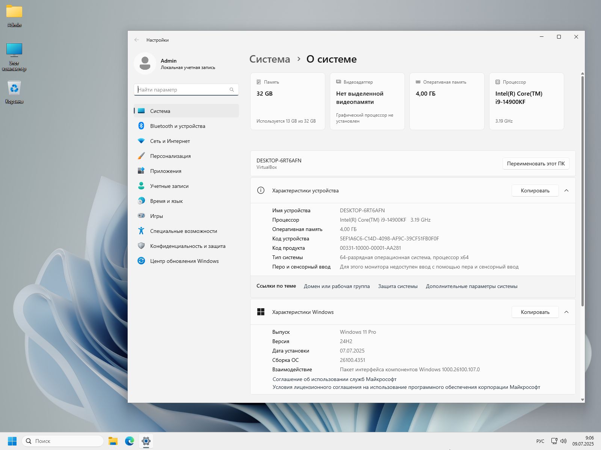Open Дополнительные параметры системы link
The height and width of the screenshot is (450, 601).
[x=471, y=286]
